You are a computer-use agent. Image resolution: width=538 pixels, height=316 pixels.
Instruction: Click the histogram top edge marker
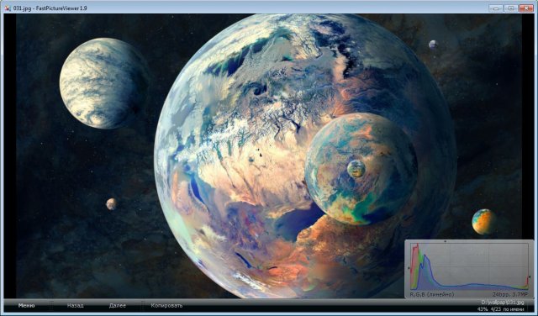446,241
